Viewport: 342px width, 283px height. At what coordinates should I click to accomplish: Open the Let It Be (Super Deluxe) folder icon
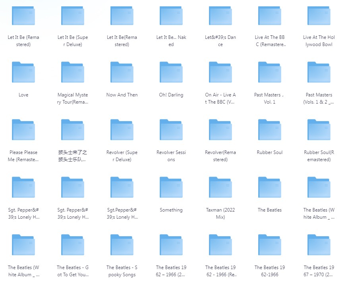(x=73, y=16)
